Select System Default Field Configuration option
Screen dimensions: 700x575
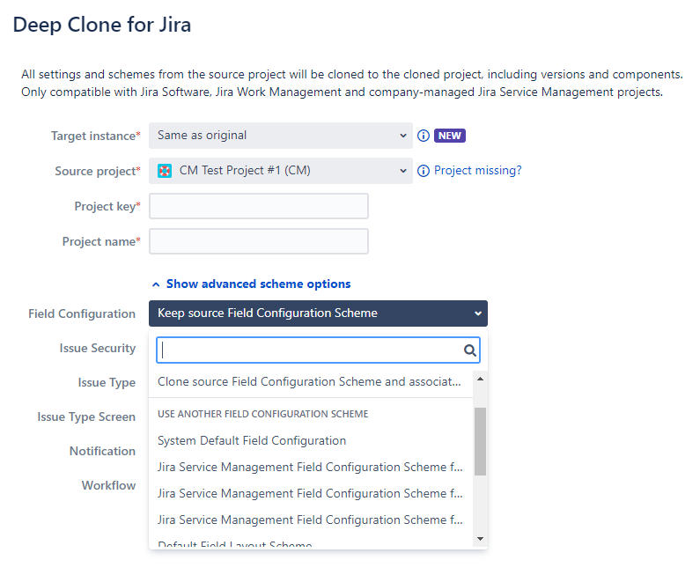click(310, 440)
